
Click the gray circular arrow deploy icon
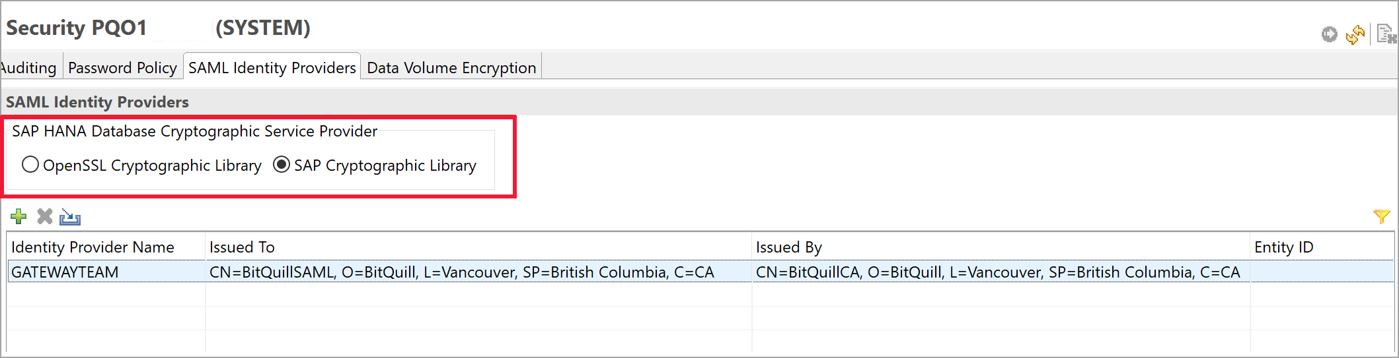tap(1329, 34)
